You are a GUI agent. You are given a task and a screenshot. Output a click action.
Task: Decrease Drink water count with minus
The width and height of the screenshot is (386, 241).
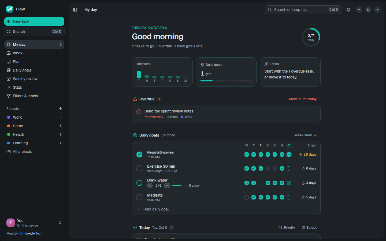150,186
